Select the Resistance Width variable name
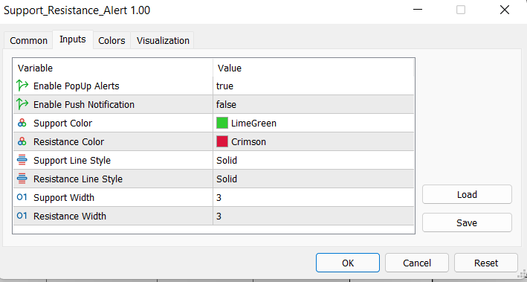 click(70, 216)
